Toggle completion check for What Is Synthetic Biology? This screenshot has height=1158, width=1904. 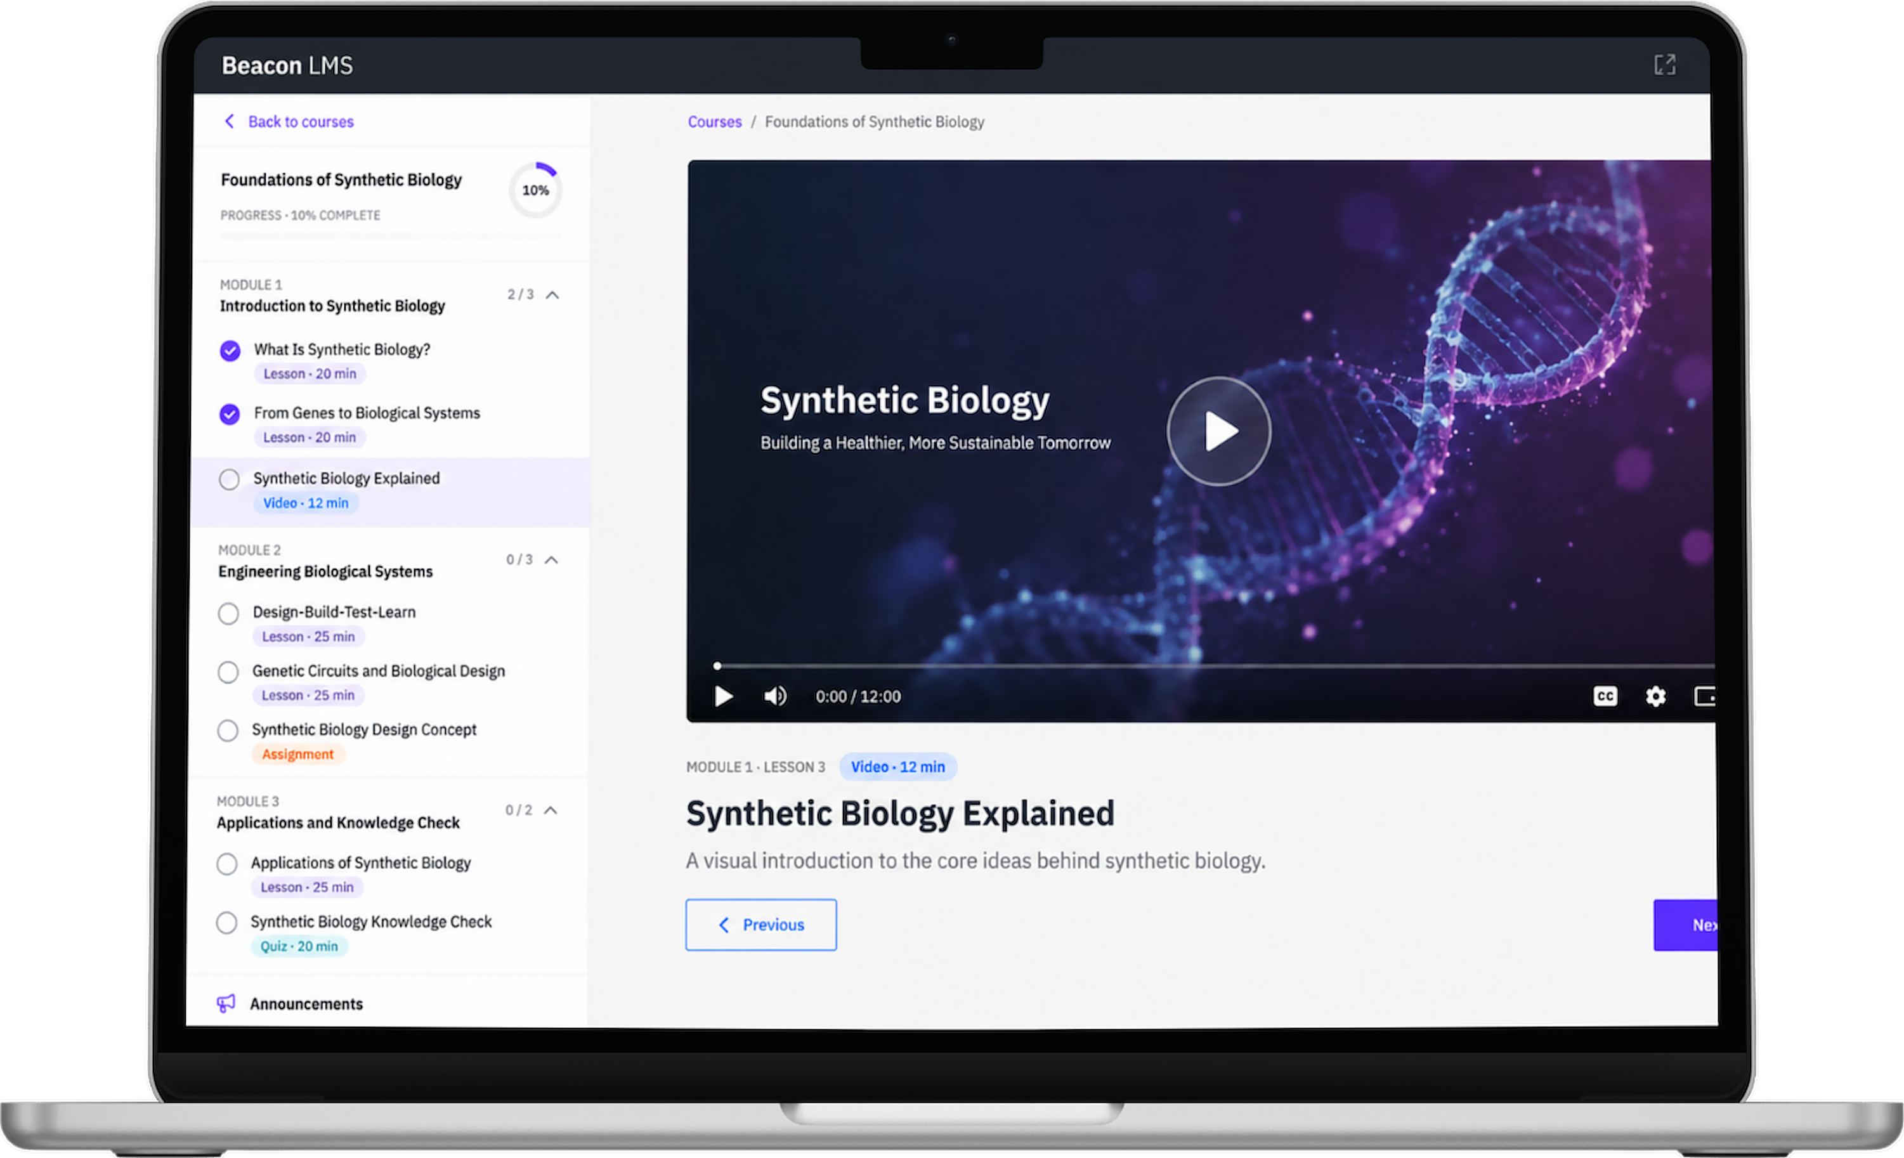coord(230,351)
